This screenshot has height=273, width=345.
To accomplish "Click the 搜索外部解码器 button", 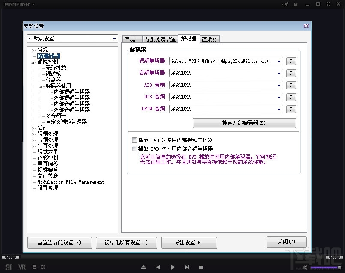I will coord(244,123).
